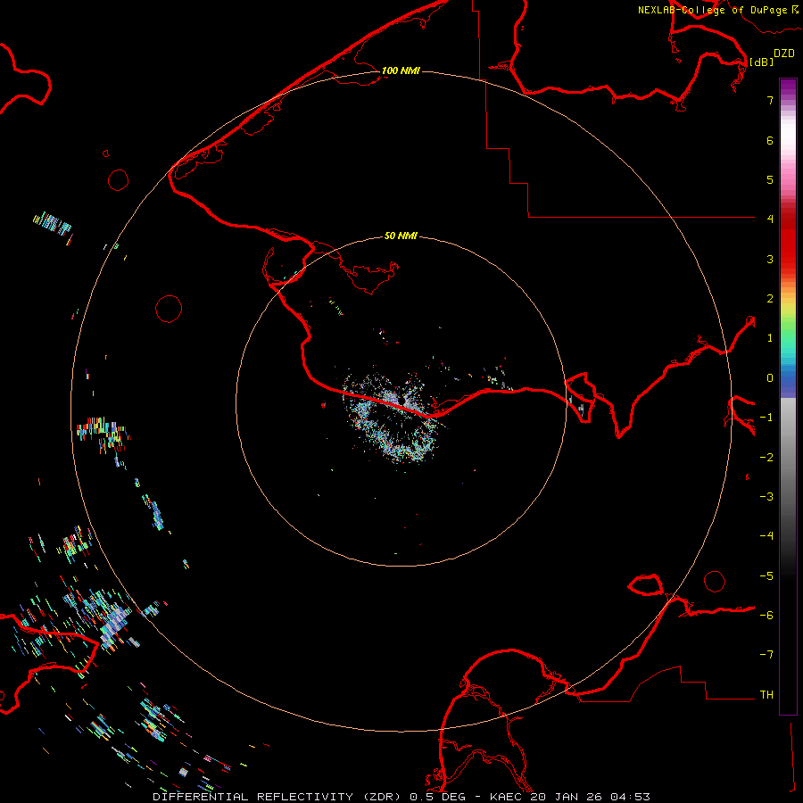This screenshot has height=803, width=803.
Task: Click the -5 dB tick on the color scale
Action: pos(766,576)
